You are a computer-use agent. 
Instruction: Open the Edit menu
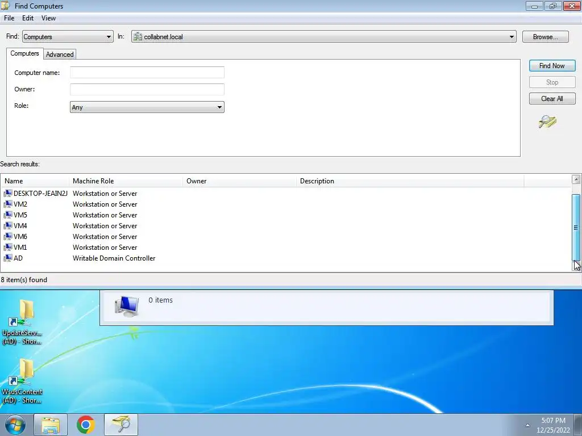(28, 18)
